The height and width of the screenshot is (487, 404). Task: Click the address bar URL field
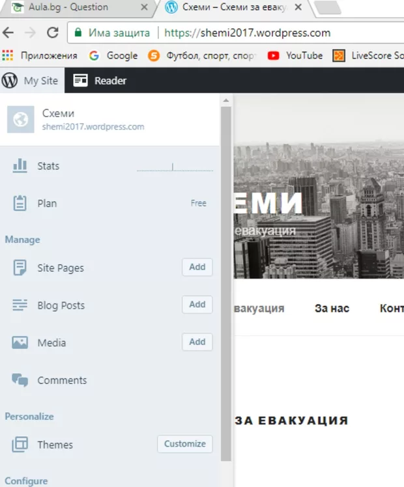pos(247,33)
